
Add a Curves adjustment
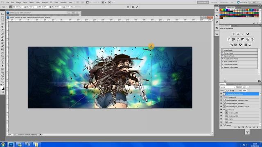tap(243, 34)
